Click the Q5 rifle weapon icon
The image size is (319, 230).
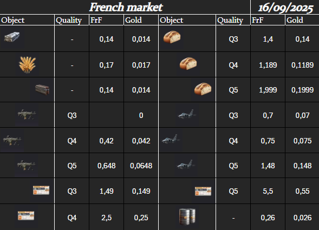click(x=26, y=166)
